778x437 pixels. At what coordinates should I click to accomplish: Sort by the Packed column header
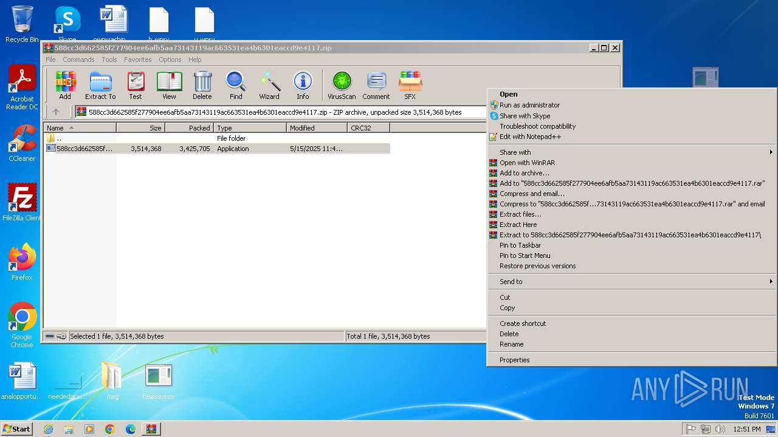point(189,128)
